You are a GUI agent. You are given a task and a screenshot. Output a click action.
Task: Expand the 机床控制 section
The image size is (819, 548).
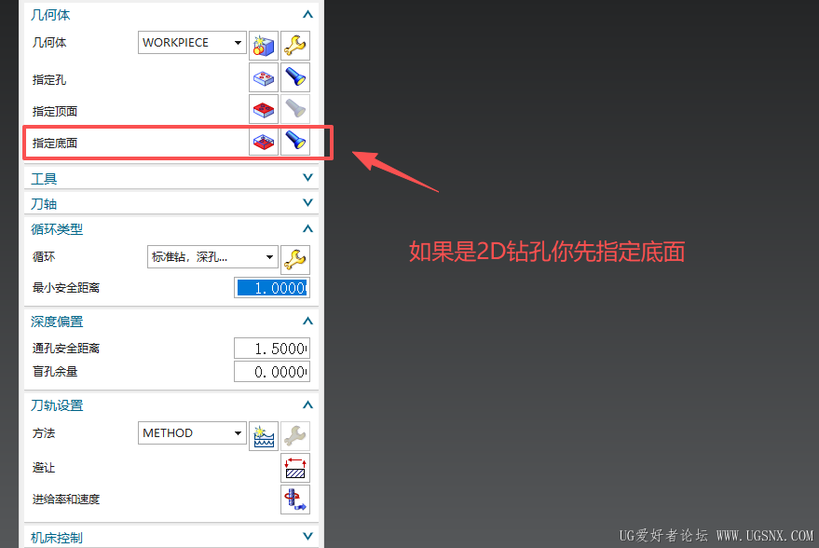pos(307,536)
